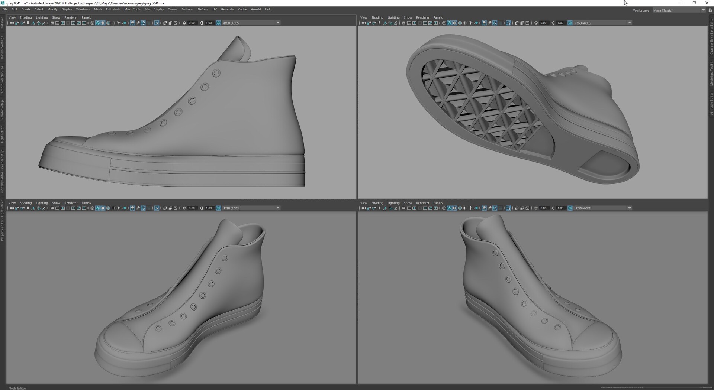714x390 pixels.
Task: Enable wireframe display in the top-left viewport
Action: [92, 23]
